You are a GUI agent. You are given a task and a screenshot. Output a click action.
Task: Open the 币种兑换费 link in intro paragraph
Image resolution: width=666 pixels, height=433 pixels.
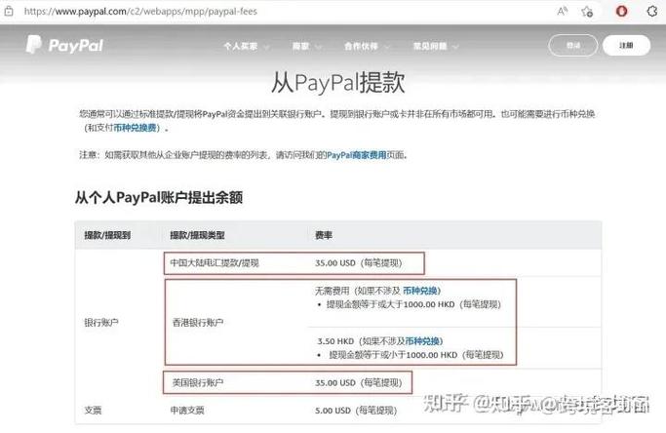[x=135, y=128]
